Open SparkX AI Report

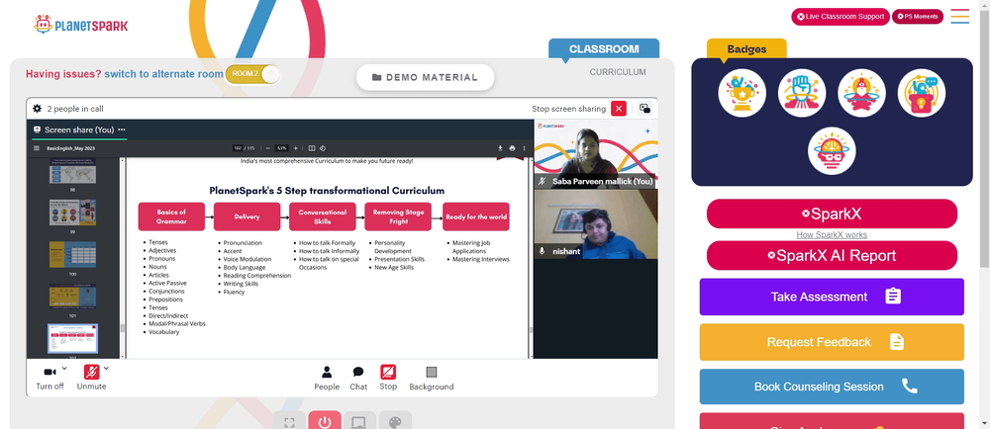coord(832,255)
